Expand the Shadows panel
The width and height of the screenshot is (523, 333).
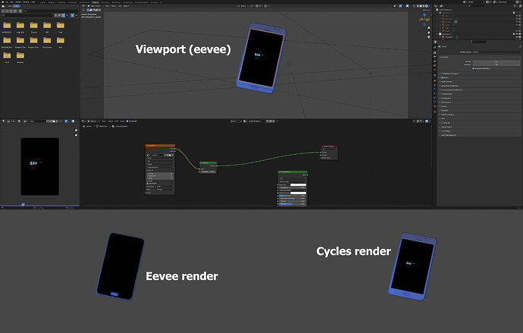pyautogui.click(x=444, y=111)
